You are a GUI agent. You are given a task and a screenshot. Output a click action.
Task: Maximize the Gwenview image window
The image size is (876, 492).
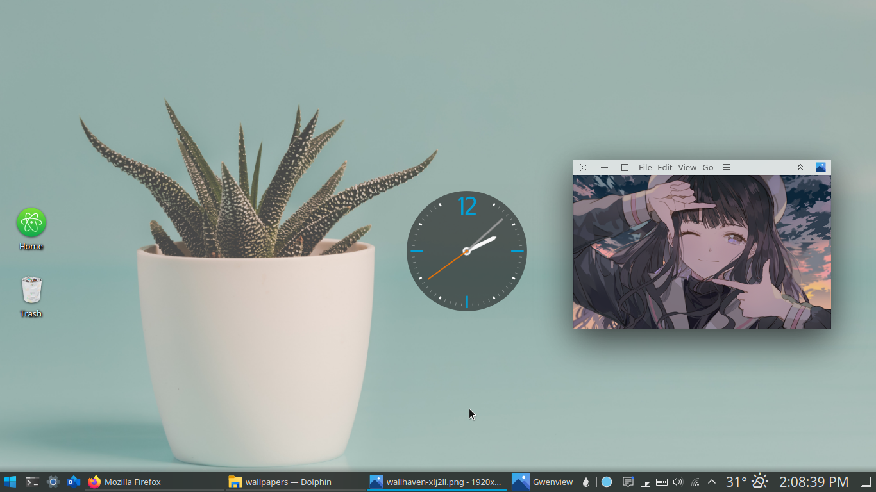point(625,167)
